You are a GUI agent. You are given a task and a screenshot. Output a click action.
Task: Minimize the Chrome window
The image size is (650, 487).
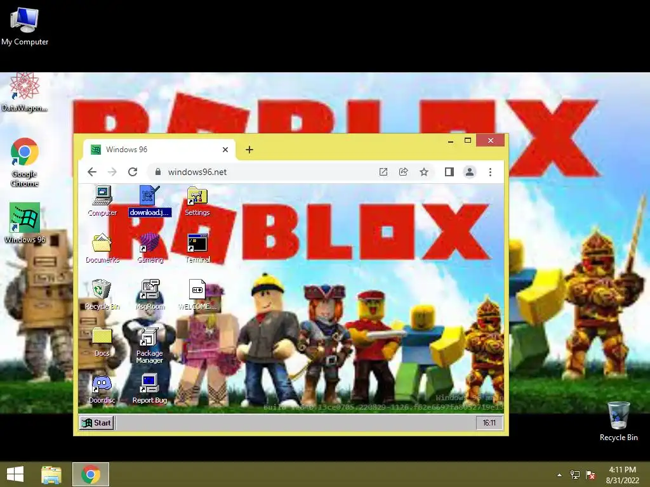[451, 141]
